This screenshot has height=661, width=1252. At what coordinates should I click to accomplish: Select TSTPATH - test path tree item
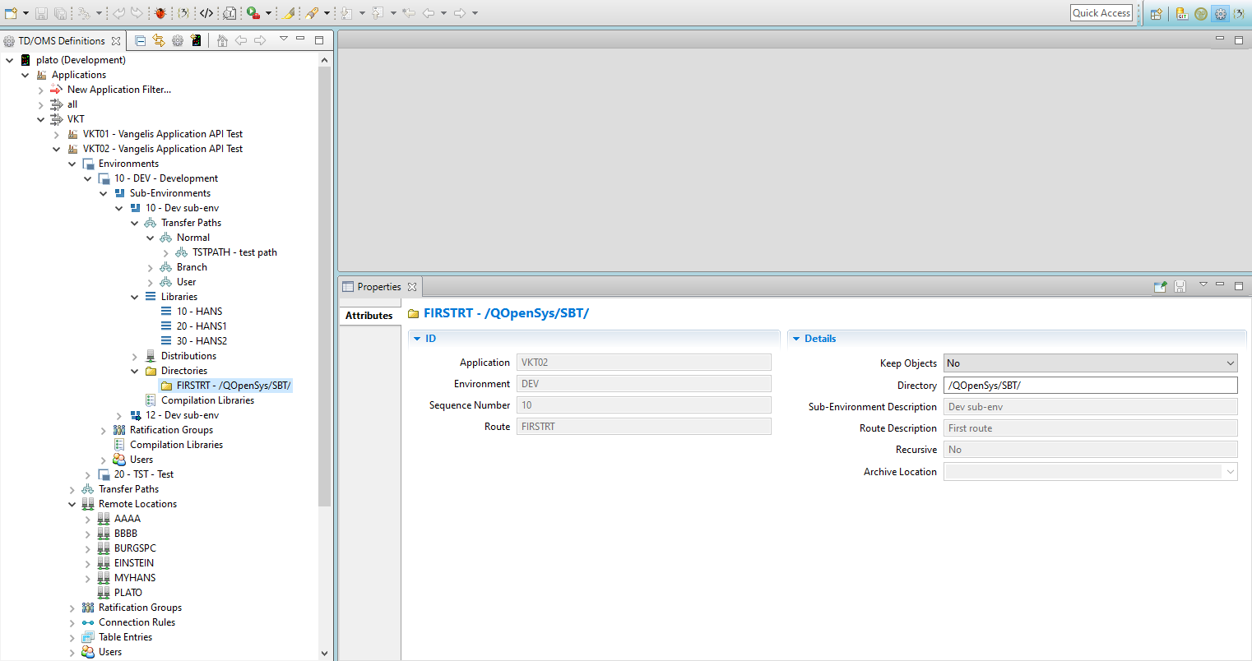(234, 252)
